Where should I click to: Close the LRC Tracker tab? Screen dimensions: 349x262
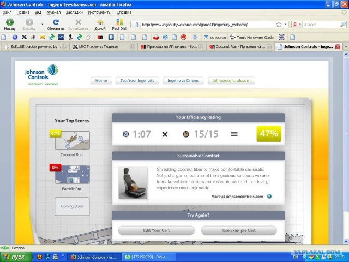pyautogui.click(x=133, y=47)
